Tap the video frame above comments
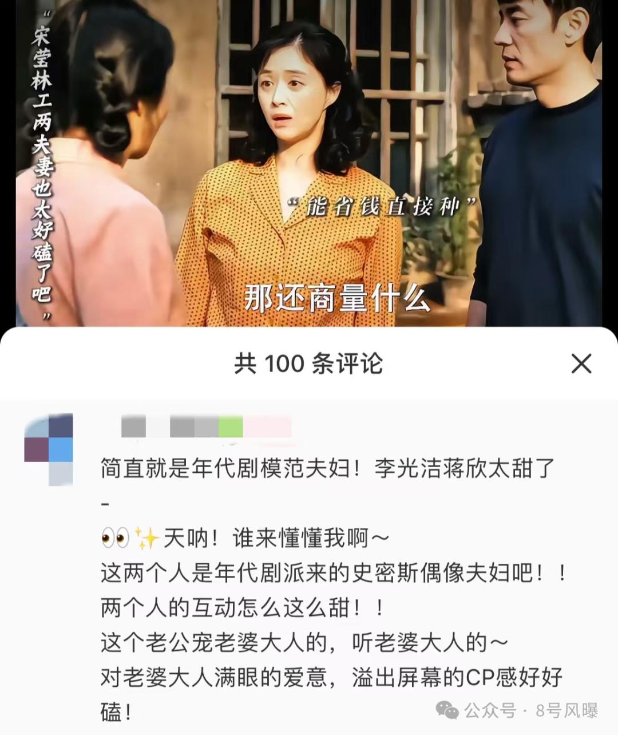618x735 pixels. (309, 163)
